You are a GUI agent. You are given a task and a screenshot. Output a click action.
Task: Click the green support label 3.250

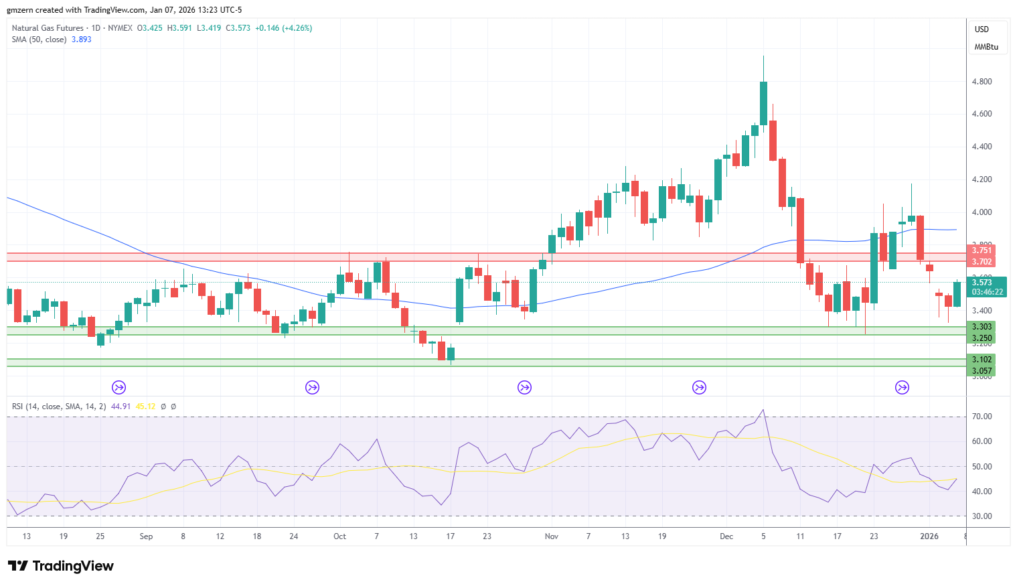[x=982, y=338]
